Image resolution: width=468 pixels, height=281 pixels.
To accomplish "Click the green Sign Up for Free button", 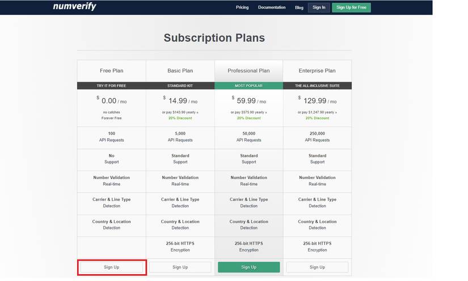I will 351,7.
